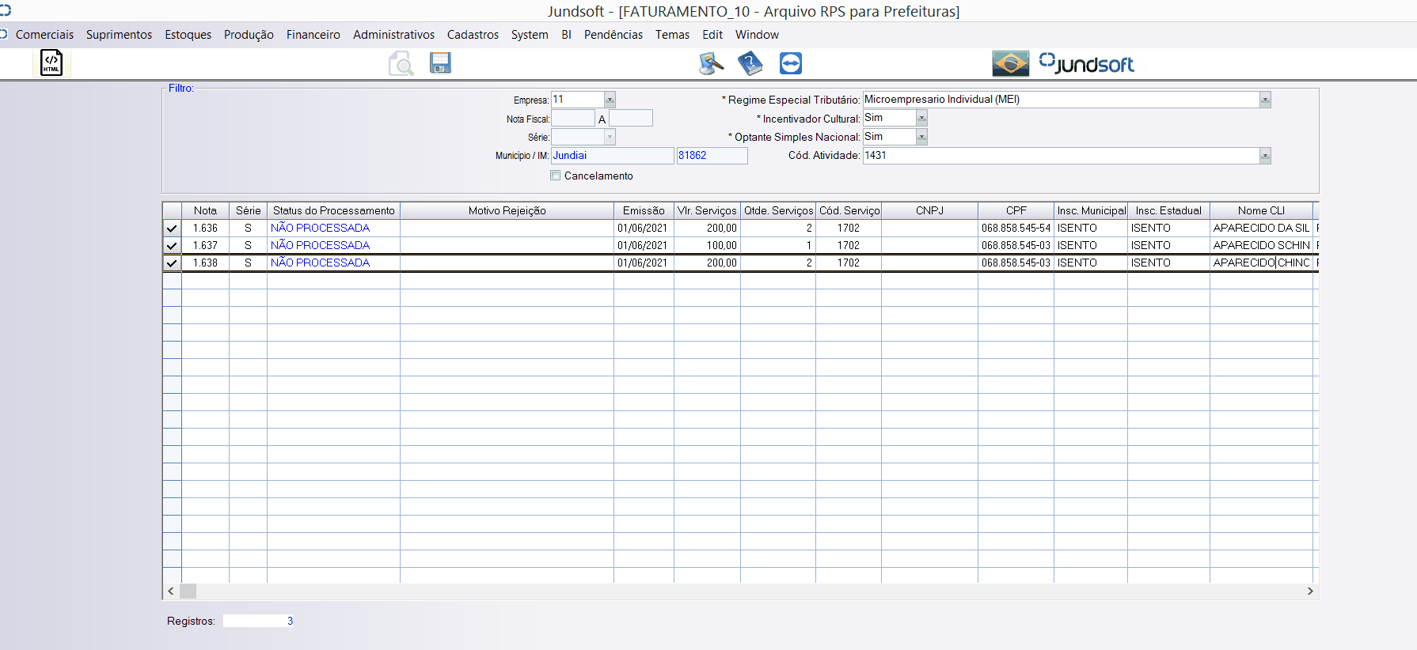Screen dimensions: 1417x650
Task: Click the Jundsoft logo
Action: pos(1087,63)
